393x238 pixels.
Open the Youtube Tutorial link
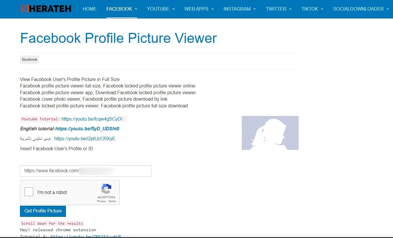pos(92,119)
